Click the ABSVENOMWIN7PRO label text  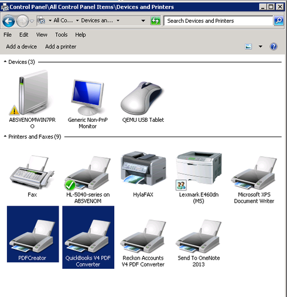32,123
